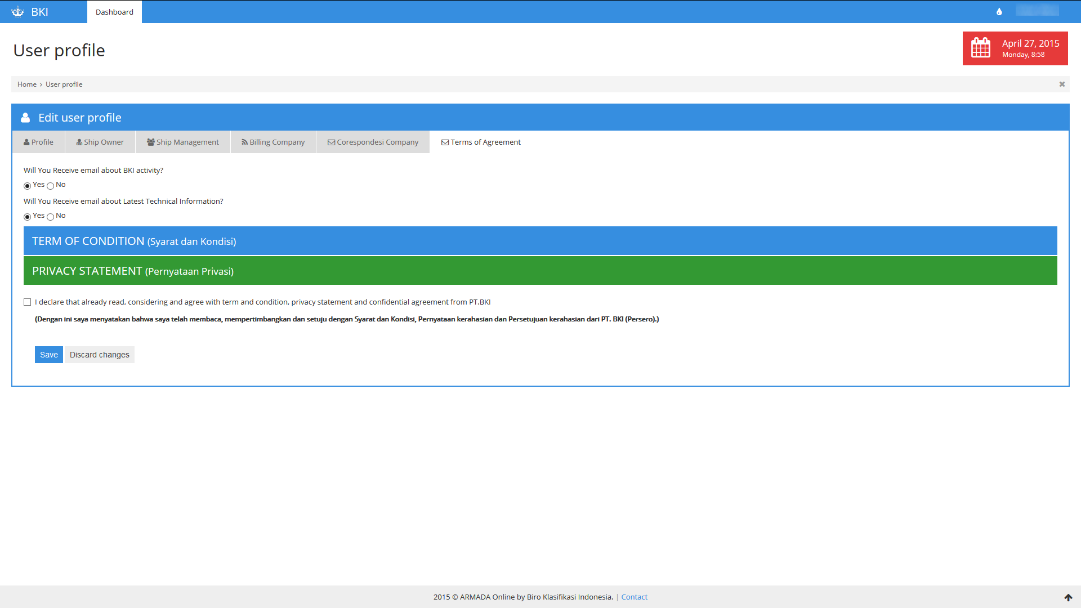
Task: Click the BKI ship logo icon
Action: pos(17,12)
